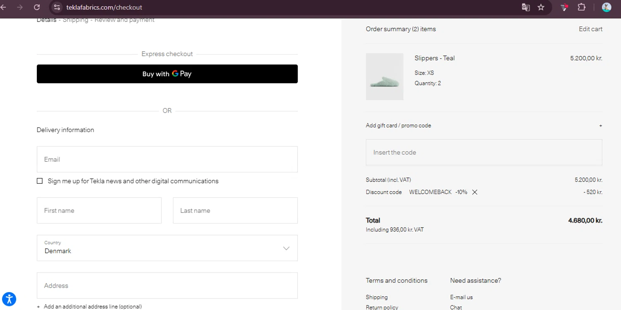The image size is (621, 310).
Task: Remove the WELCOMEBACK discount code
Action: 475,192
